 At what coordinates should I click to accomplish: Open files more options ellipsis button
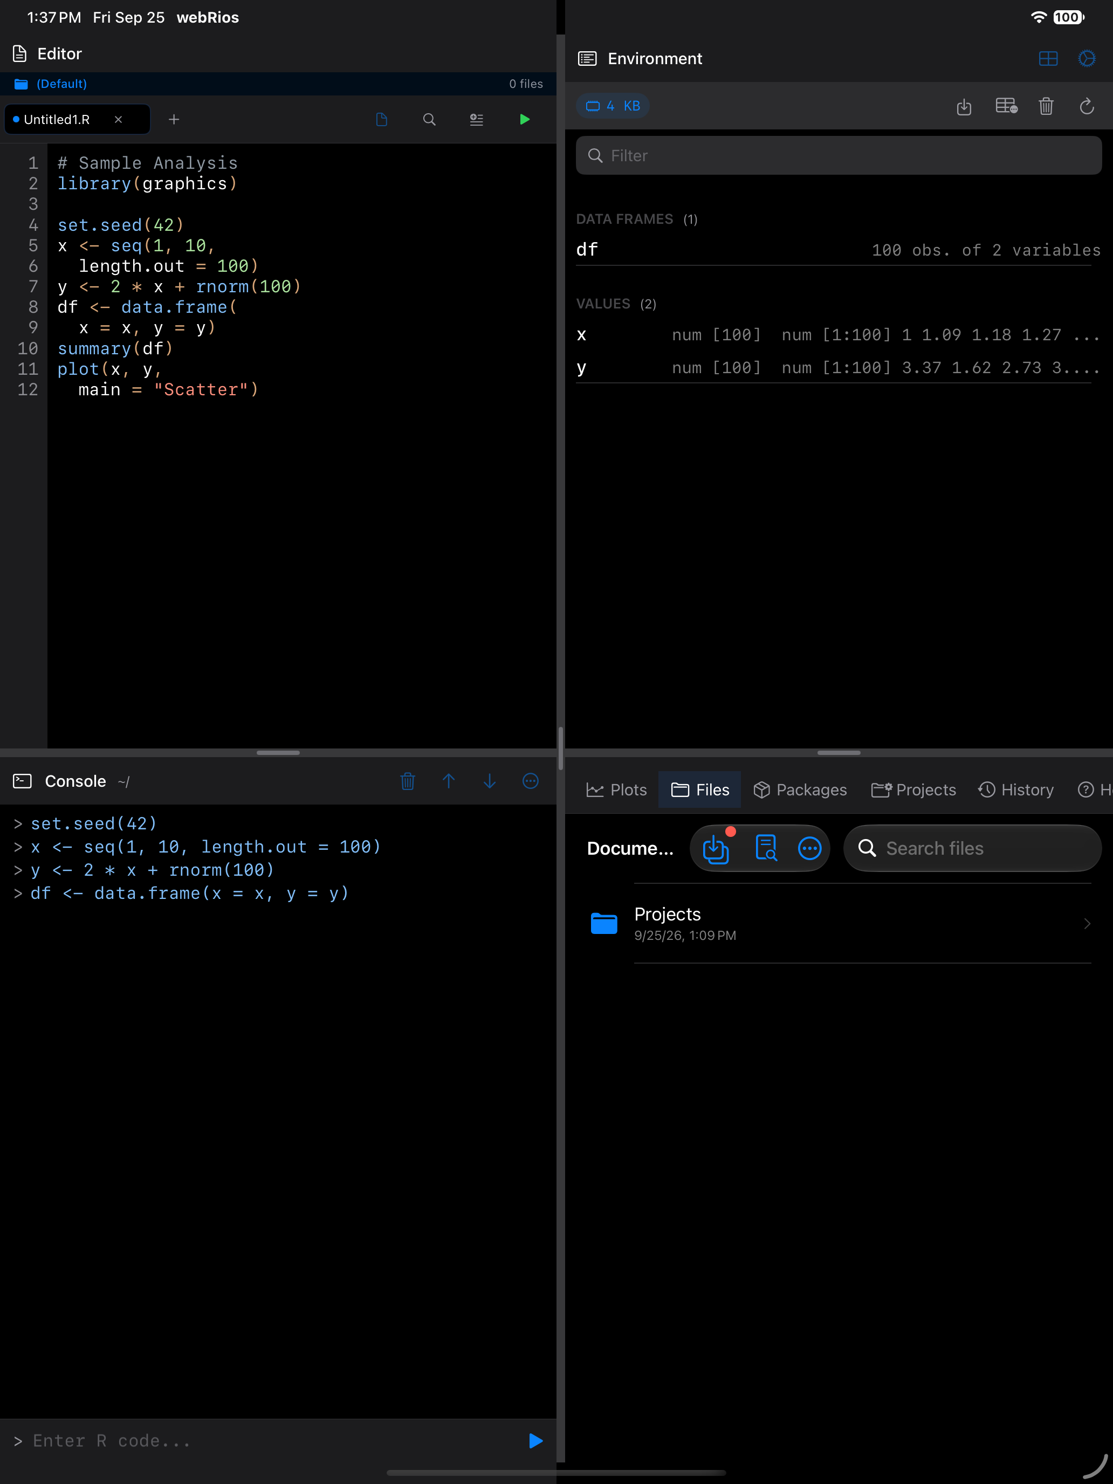tap(810, 849)
